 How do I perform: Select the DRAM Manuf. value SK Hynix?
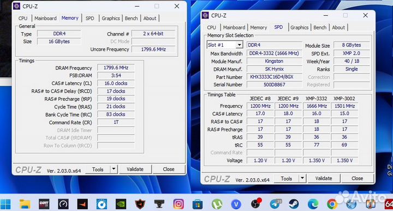pyautogui.click(x=274, y=69)
